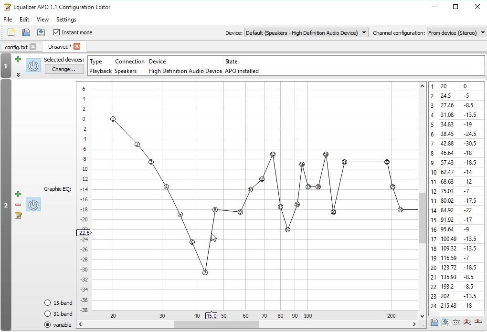Normalize the EQ response with star-curve icon
487x332 pixels.
click(x=467, y=322)
